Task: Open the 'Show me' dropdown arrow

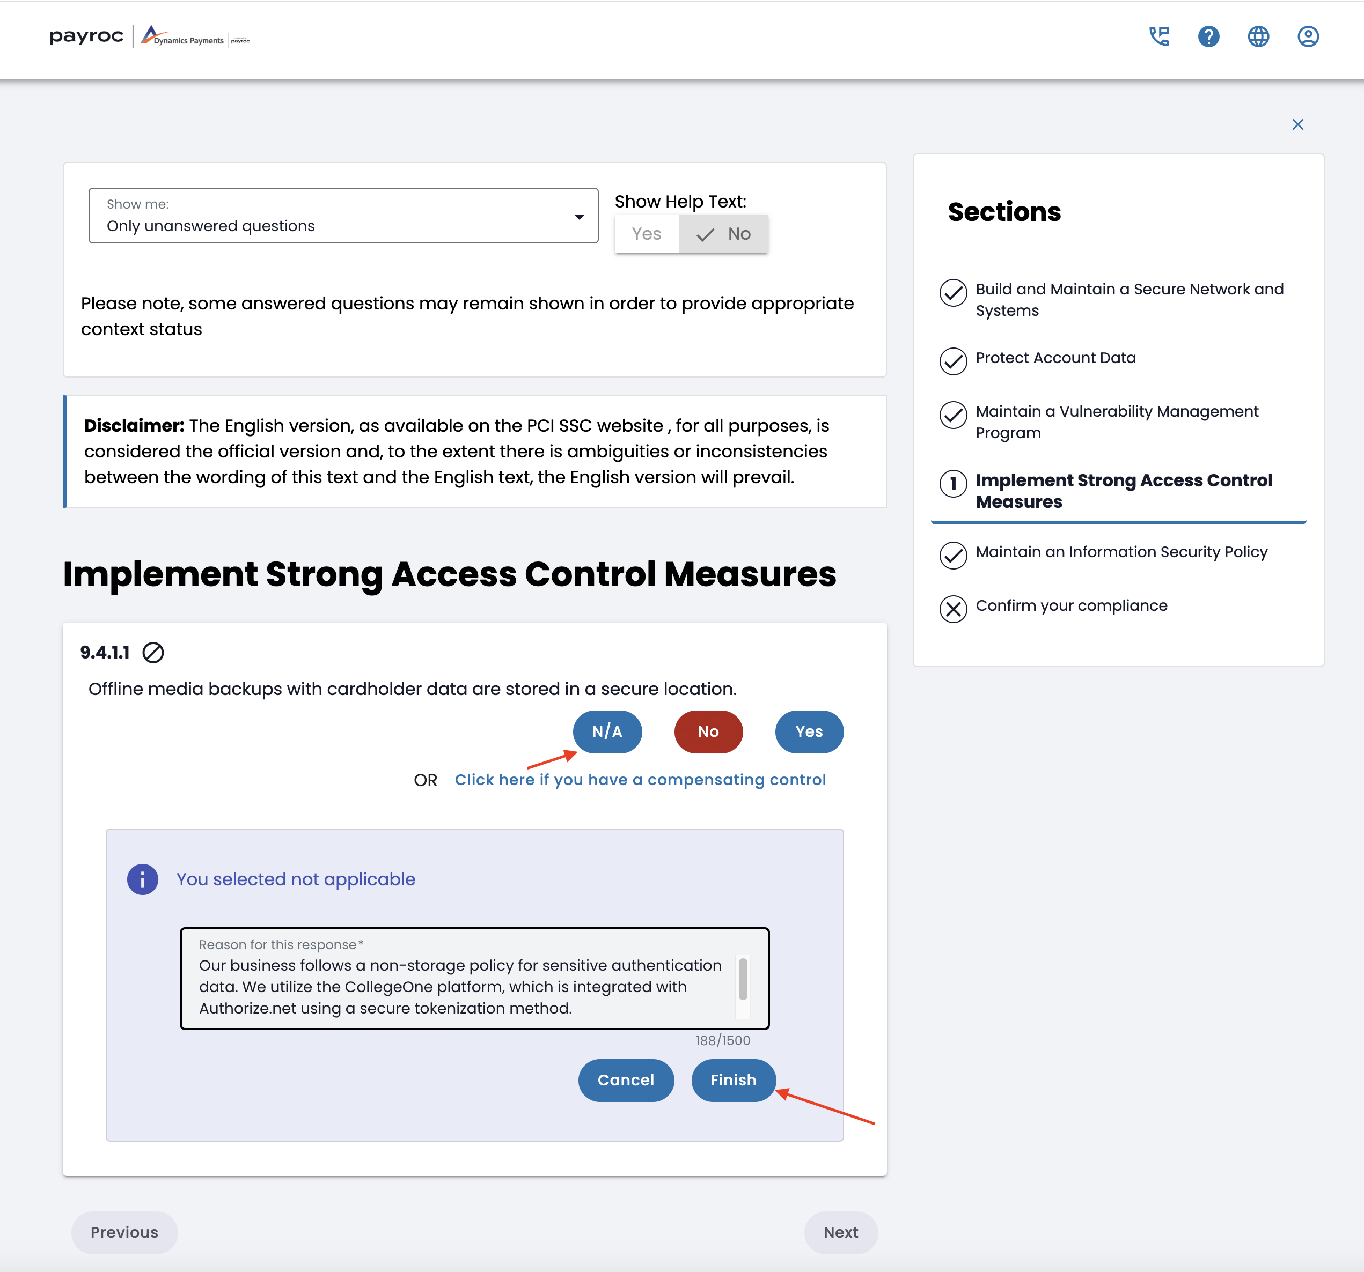Action: point(579,217)
